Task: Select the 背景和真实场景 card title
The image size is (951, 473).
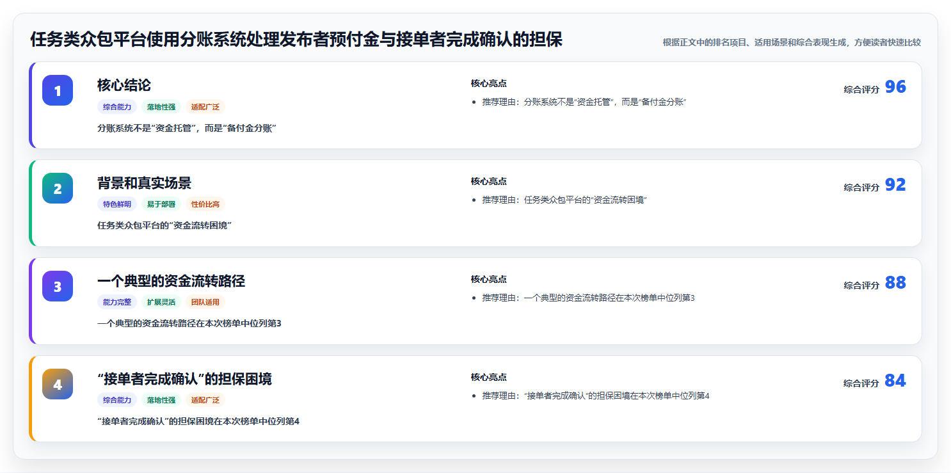Action: (144, 183)
